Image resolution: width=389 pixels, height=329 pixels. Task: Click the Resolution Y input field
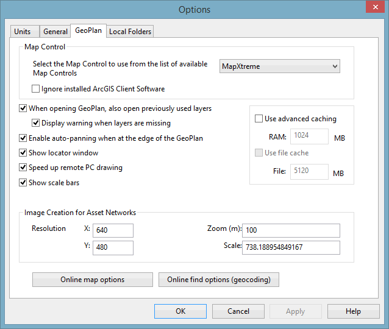pyautogui.click(x=113, y=247)
